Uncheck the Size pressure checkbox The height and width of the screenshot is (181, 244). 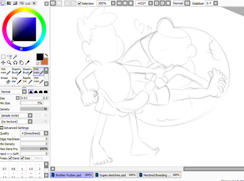pos(22,158)
